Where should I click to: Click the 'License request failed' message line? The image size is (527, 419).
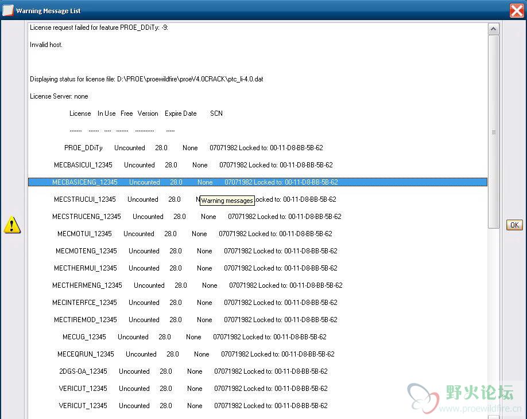point(258,28)
